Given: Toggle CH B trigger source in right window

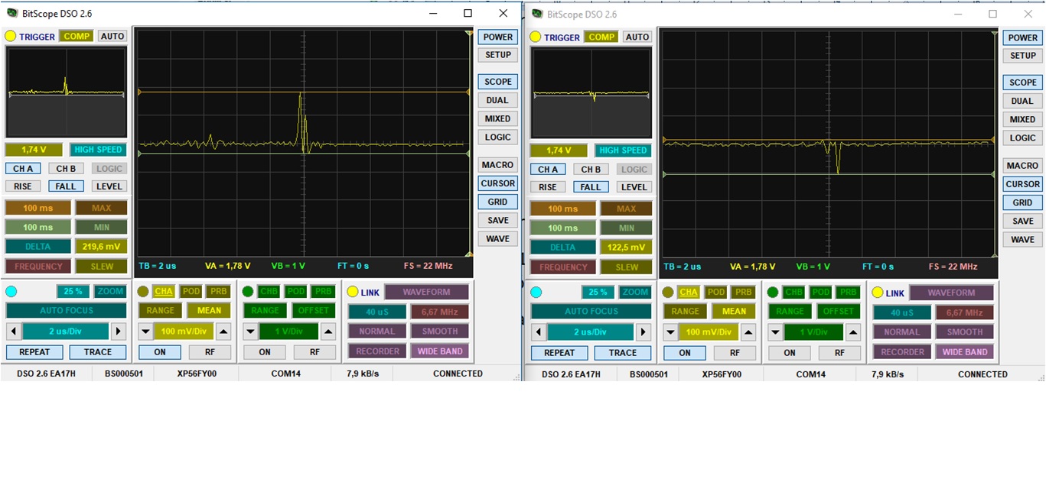Looking at the screenshot, I should 591,170.
